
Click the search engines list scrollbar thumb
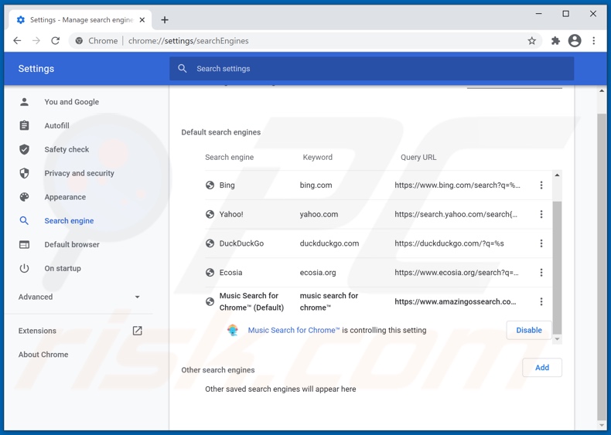(557, 267)
